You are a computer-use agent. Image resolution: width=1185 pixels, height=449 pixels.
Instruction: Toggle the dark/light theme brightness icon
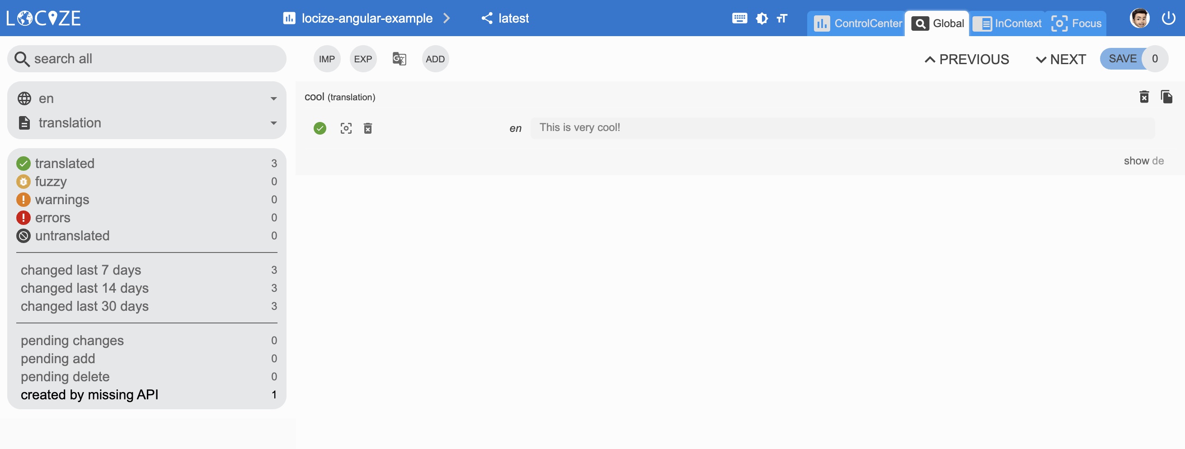762,19
